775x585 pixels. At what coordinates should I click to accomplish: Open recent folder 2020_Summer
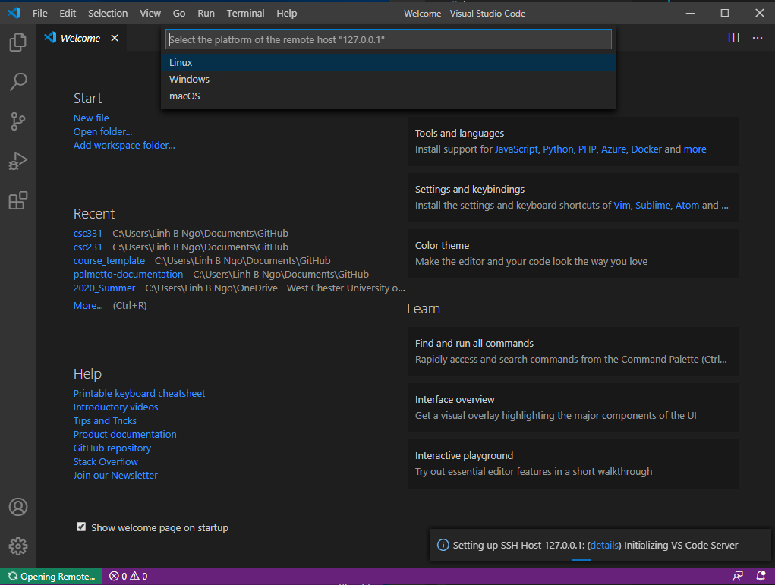click(104, 288)
